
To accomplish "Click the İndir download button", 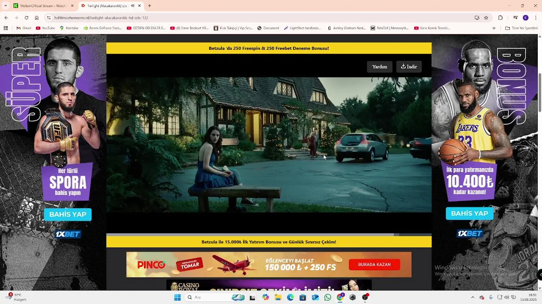I will click(x=409, y=67).
